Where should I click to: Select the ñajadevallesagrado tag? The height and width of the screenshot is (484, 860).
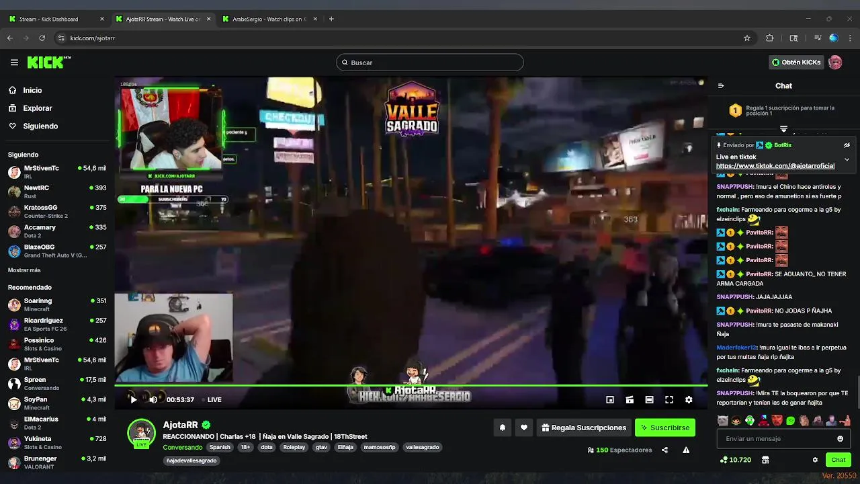pos(191,460)
